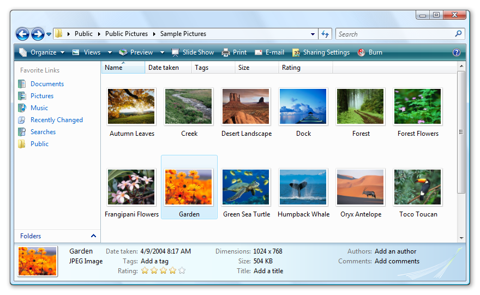
Task: Open Recently Changed favorite link
Action: [56, 120]
